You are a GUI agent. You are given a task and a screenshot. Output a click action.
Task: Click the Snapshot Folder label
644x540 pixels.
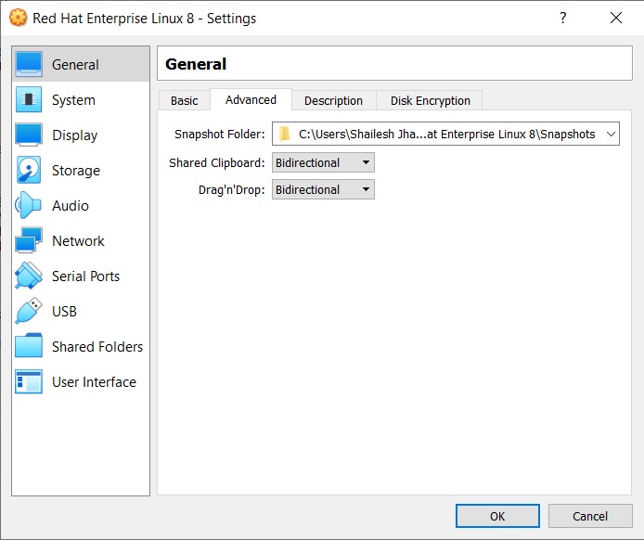[x=220, y=134]
